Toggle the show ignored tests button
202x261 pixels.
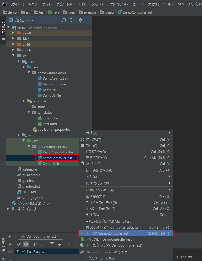point(26,244)
